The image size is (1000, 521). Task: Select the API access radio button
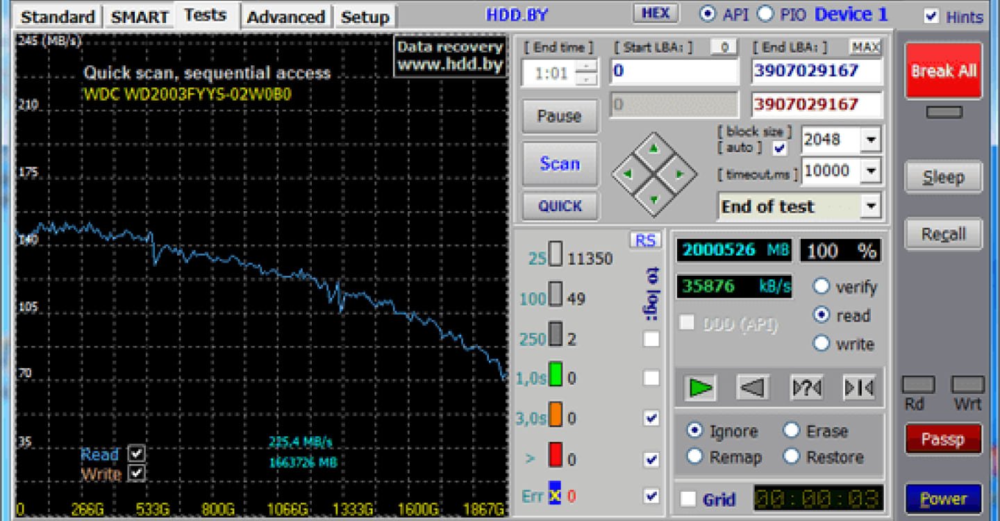tap(708, 14)
